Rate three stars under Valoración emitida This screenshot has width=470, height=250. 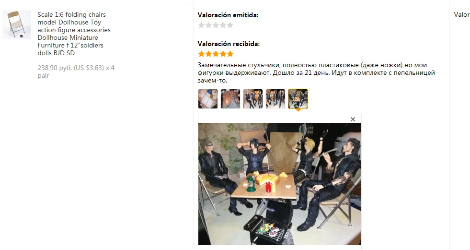(216, 25)
